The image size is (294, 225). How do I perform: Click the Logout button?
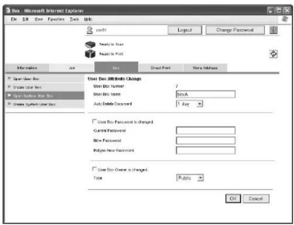[185, 30]
